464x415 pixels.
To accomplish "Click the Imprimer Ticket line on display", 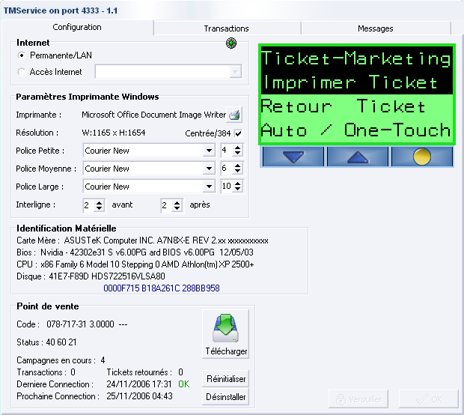I will pyautogui.click(x=356, y=82).
